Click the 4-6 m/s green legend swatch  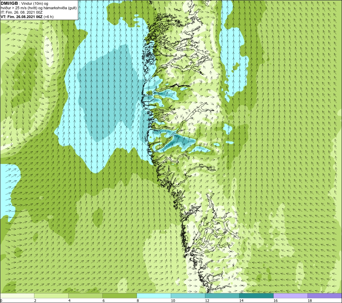[85, 295]
